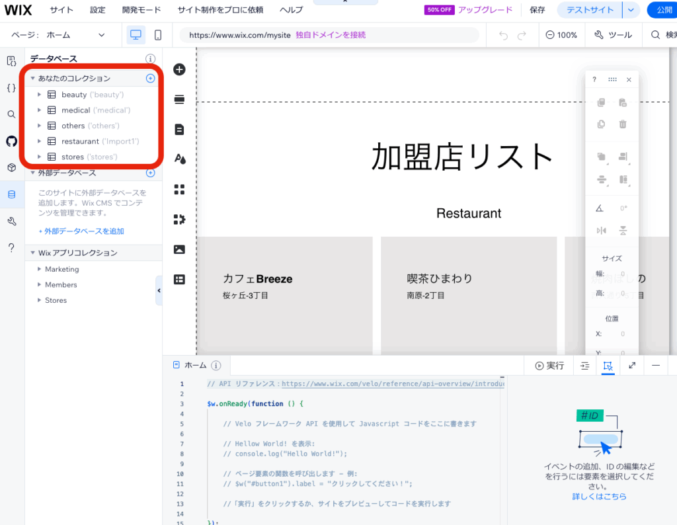Open the Add Apps four-squares icon
This screenshot has width=677, height=525.
(x=179, y=190)
